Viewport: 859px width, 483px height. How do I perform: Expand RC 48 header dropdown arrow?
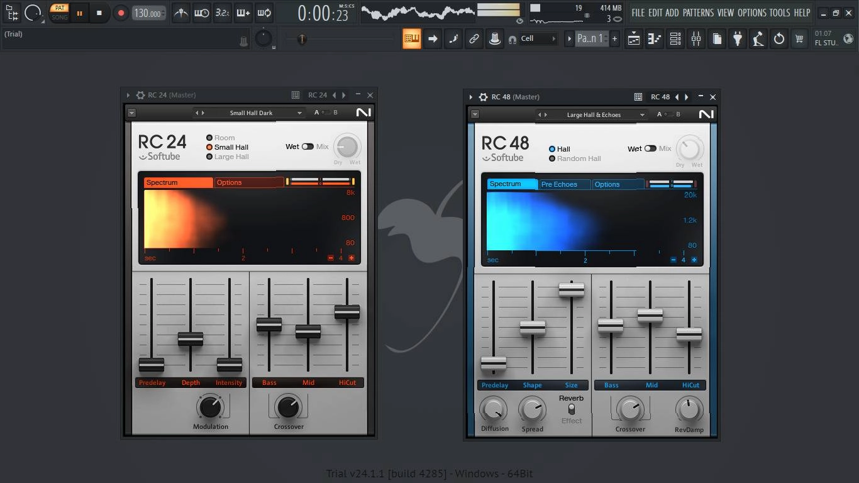(x=475, y=114)
